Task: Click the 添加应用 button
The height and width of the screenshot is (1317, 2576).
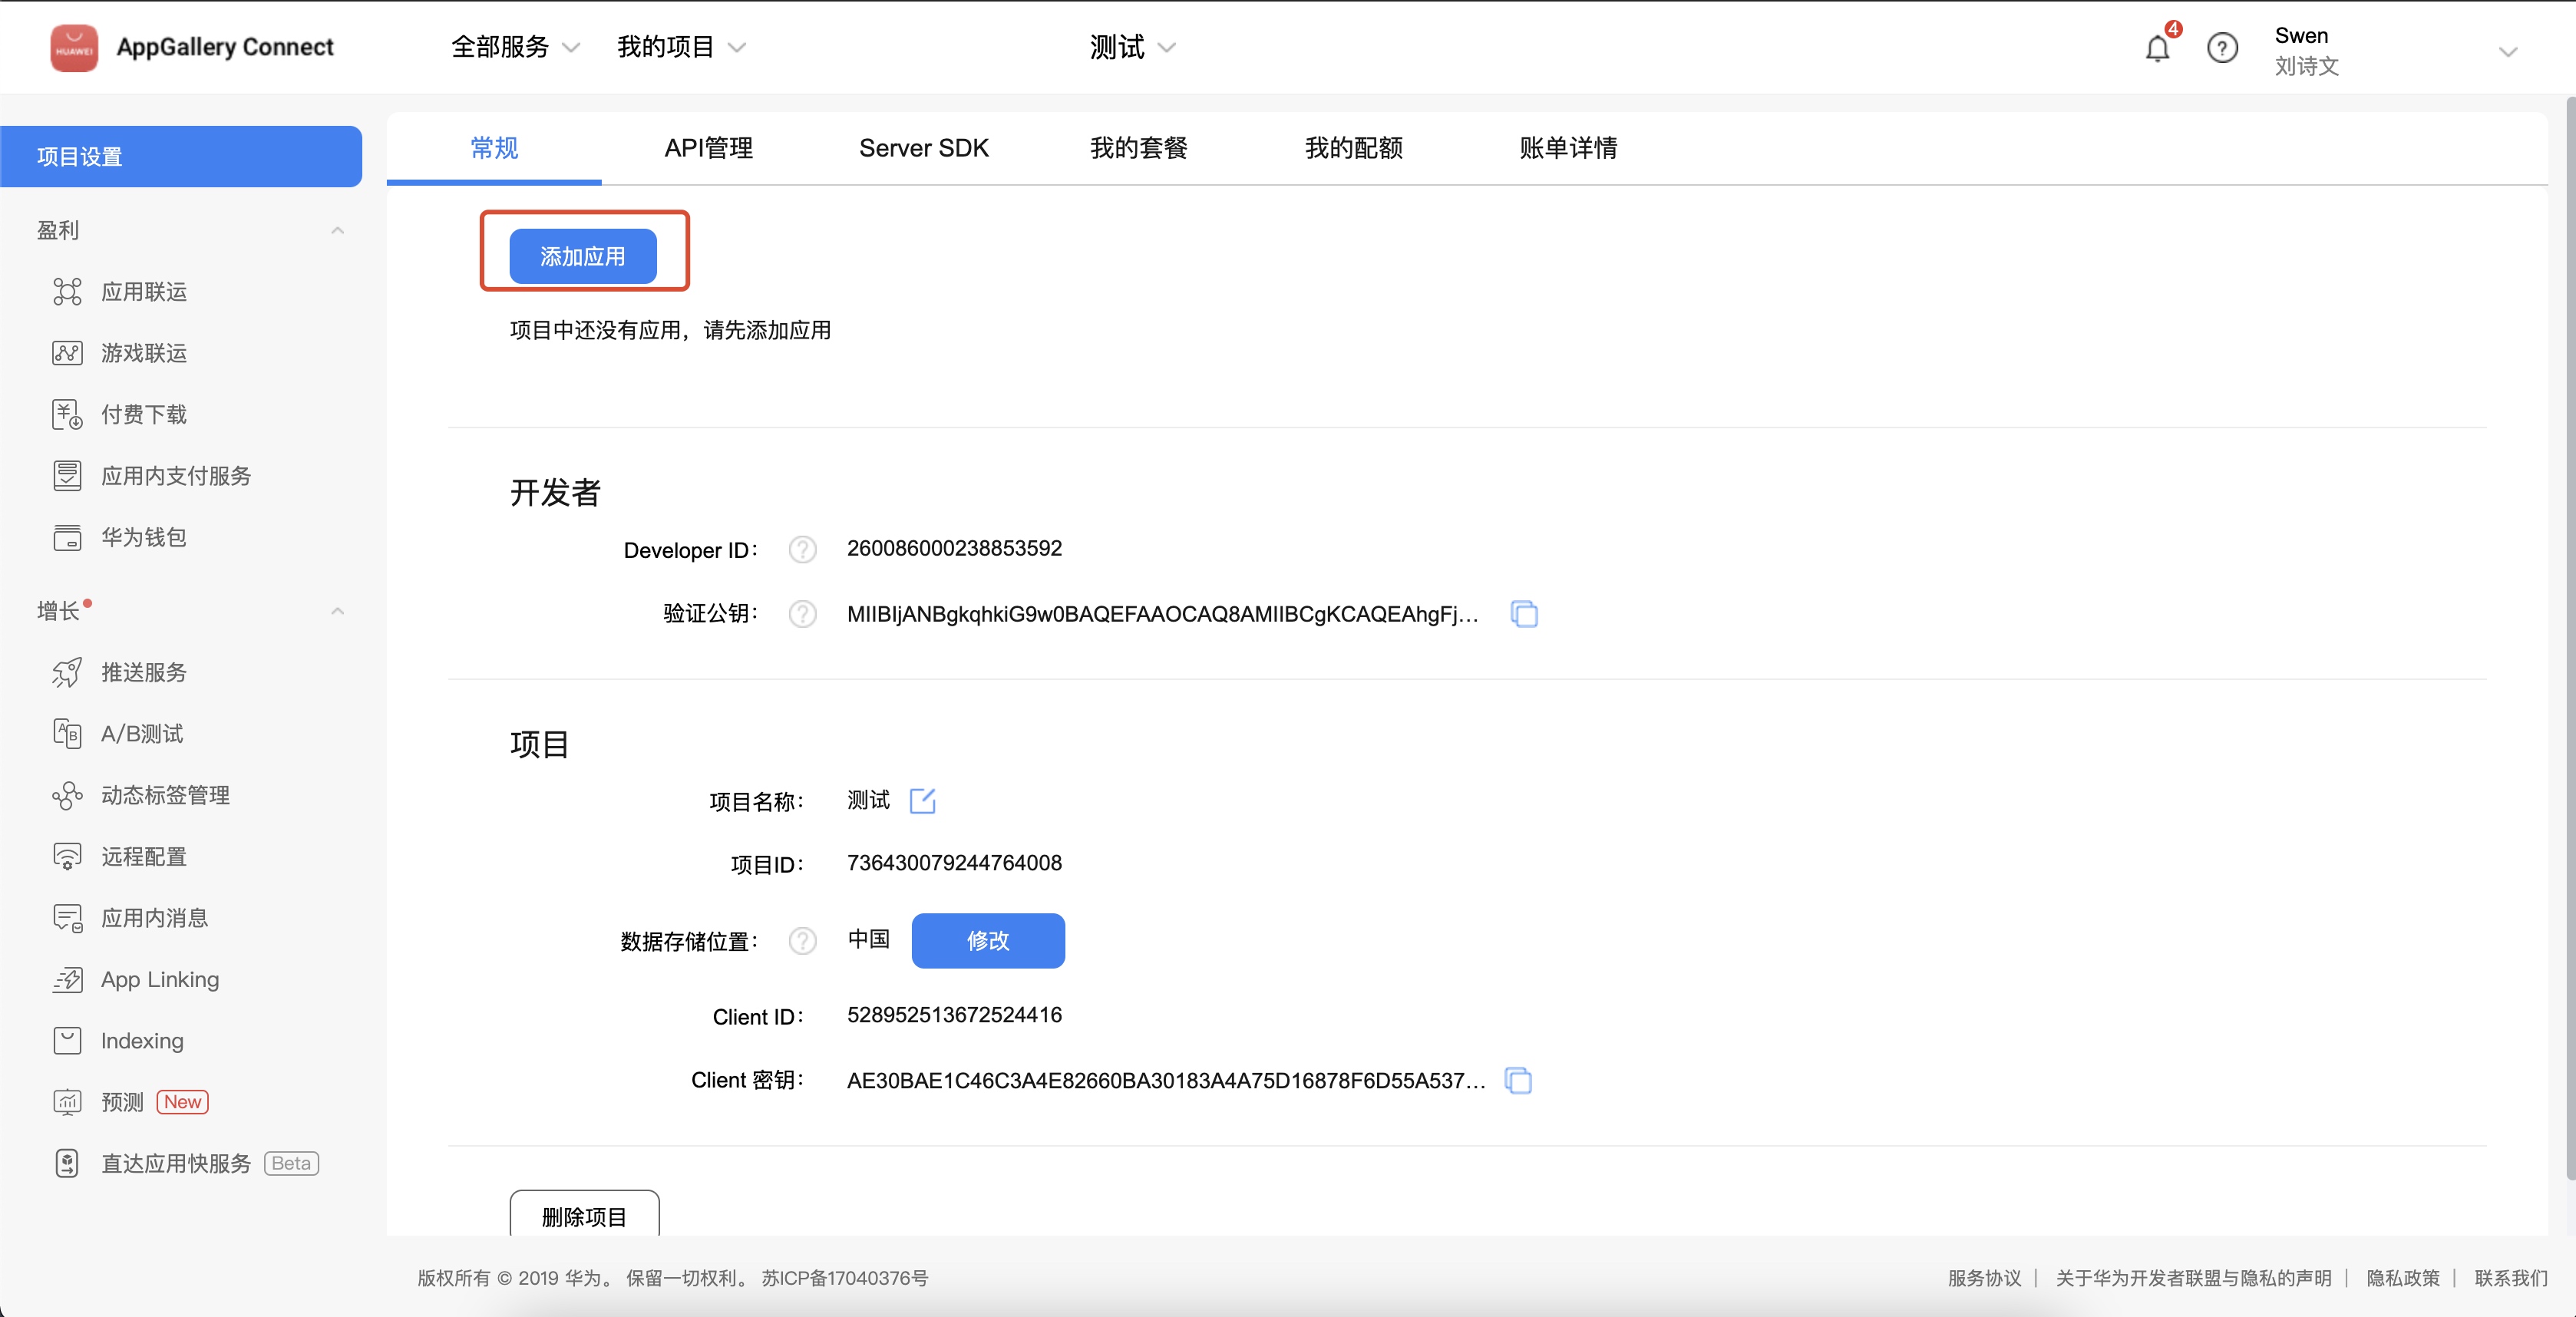Action: pyautogui.click(x=583, y=257)
